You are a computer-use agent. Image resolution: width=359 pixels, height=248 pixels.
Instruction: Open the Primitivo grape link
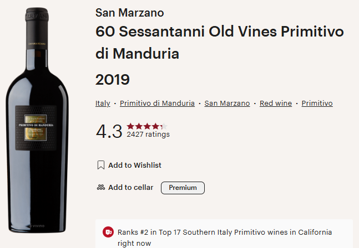(x=317, y=103)
